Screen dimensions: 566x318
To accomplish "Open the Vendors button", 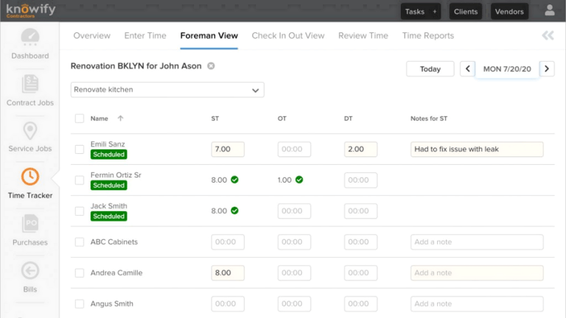I will [509, 12].
